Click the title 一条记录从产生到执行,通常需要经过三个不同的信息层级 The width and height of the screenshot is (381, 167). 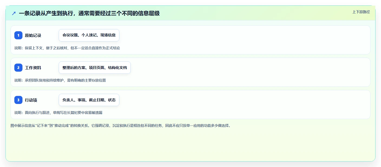89,13
